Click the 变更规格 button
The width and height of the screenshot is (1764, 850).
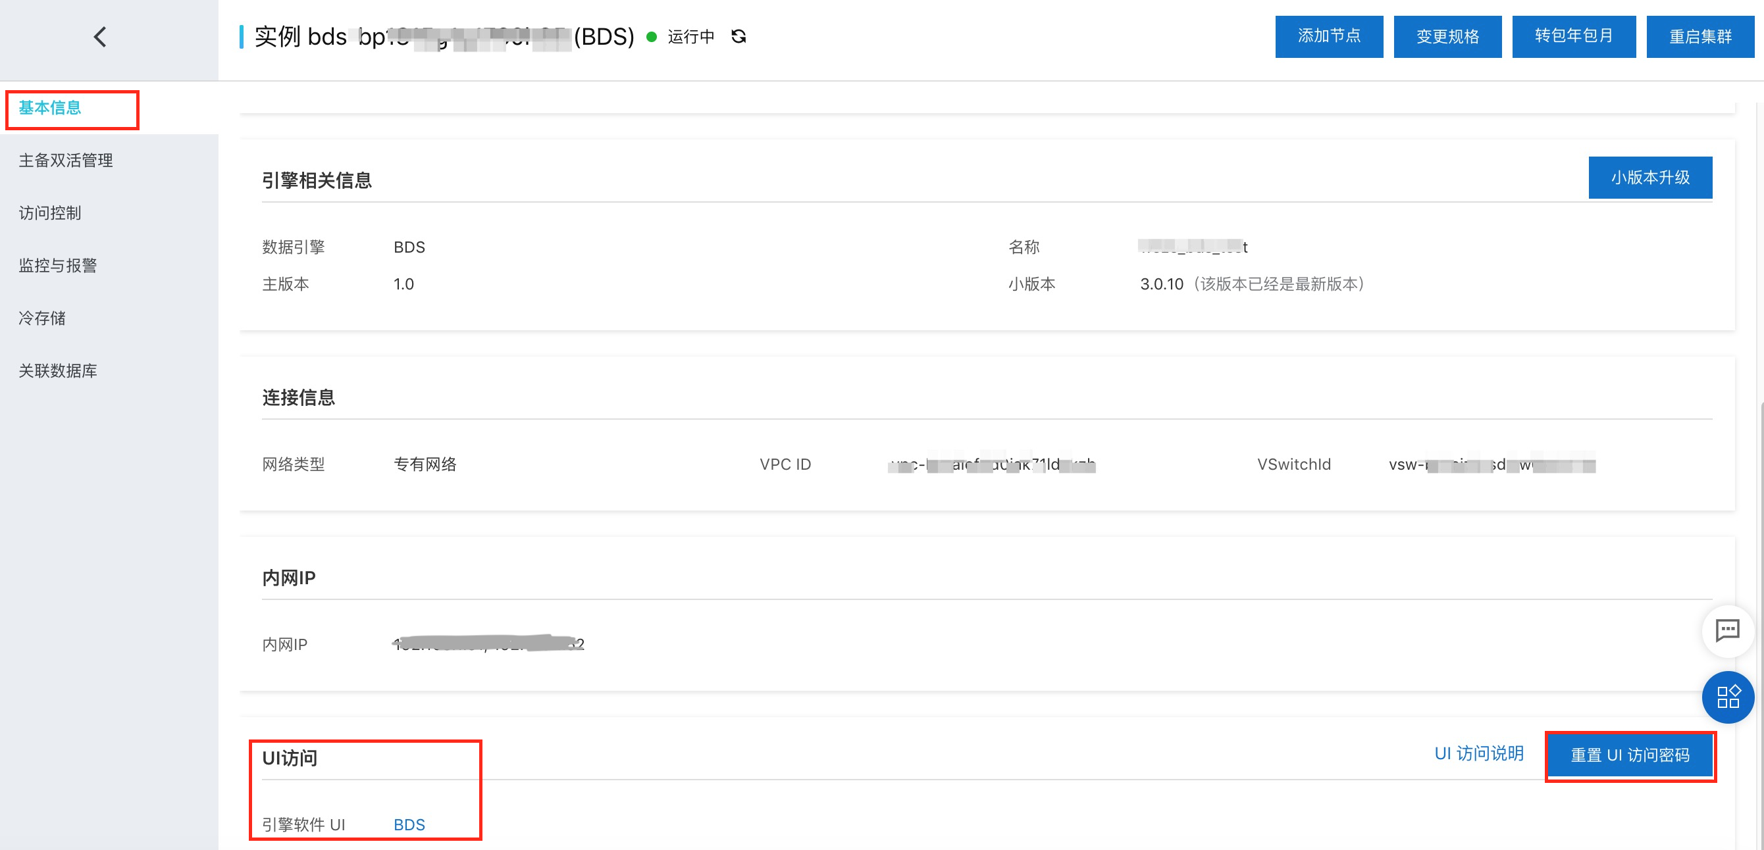[1447, 36]
